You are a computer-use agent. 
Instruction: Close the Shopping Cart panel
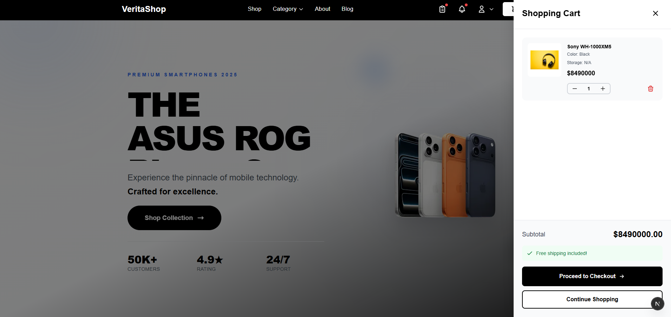click(x=655, y=13)
